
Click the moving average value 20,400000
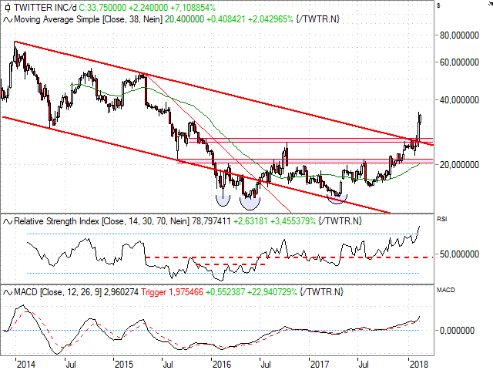[x=185, y=19]
